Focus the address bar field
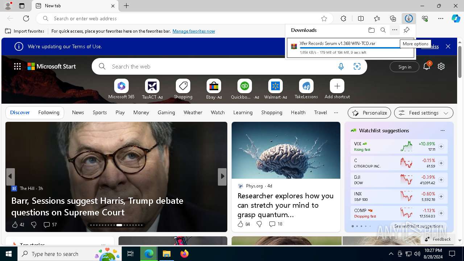Image resolution: width=464 pixels, height=261 pixels. 185,18
